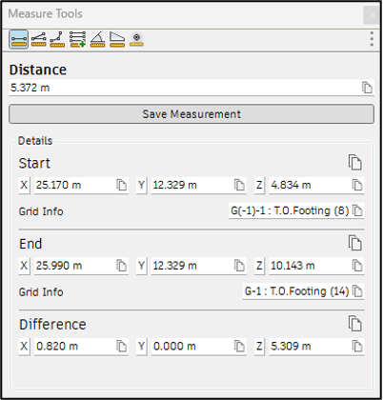Copy the Distance value 5.372 m
The image size is (383, 400).
pos(367,88)
